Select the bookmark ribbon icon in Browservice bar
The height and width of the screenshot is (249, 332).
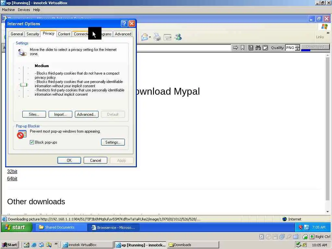[x=243, y=48]
